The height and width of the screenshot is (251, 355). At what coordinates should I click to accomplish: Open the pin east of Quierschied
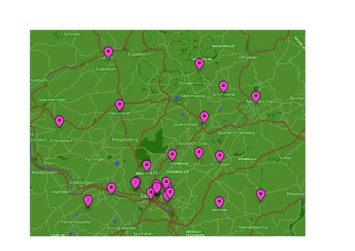204,117
